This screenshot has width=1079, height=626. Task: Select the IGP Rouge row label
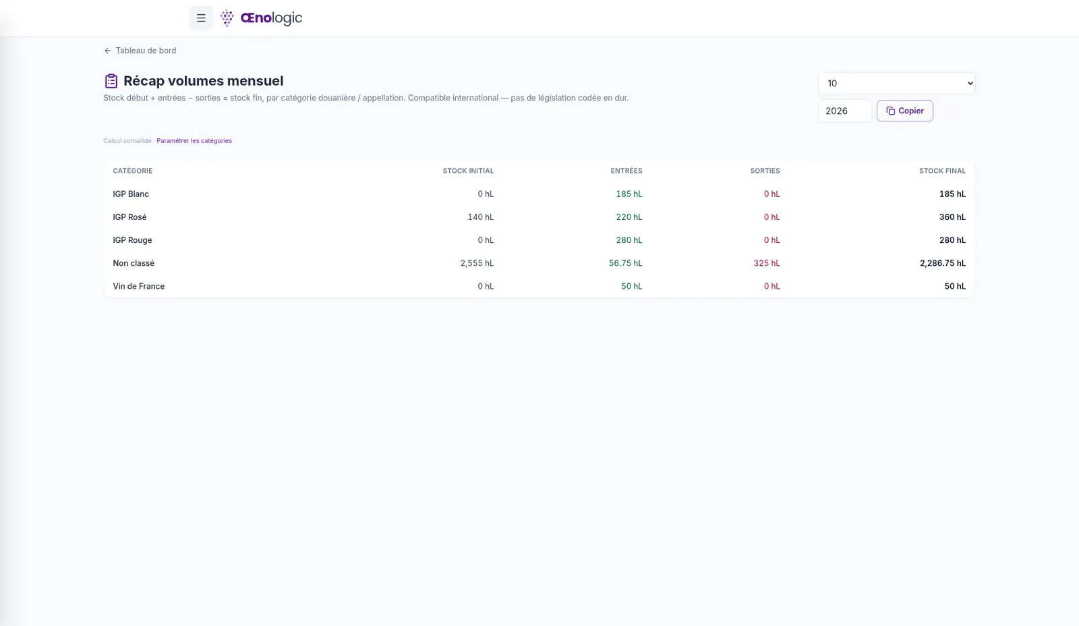pyautogui.click(x=132, y=240)
